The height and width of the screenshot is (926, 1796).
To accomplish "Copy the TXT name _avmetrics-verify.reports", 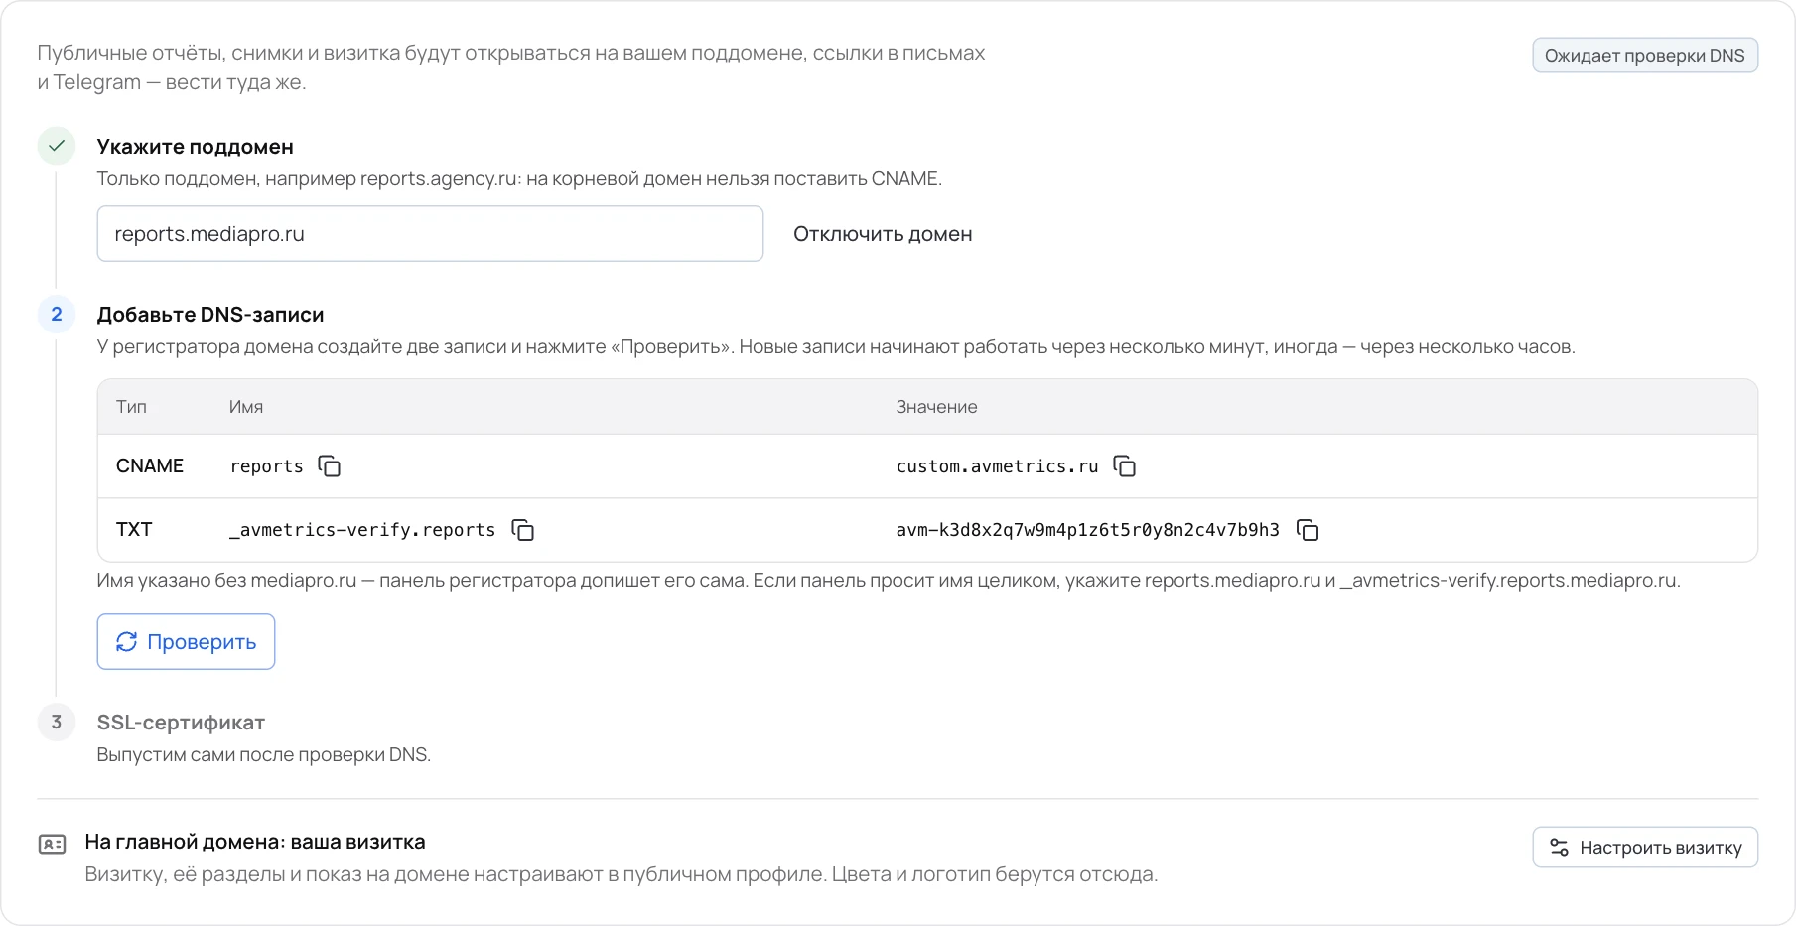I will pyautogui.click(x=522, y=530).
